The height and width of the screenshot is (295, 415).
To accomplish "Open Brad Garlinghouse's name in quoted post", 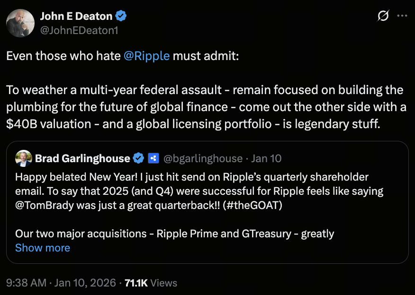I will (x=82, y=158).
